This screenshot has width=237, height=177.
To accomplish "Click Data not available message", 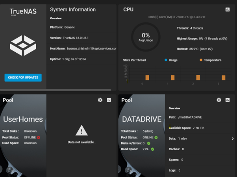I will click(81, 142).
